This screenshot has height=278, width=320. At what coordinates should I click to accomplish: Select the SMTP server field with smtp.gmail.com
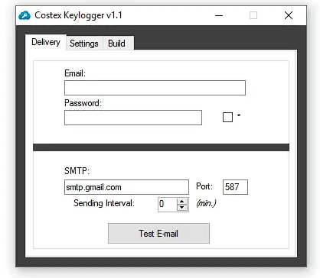[126, 187]
